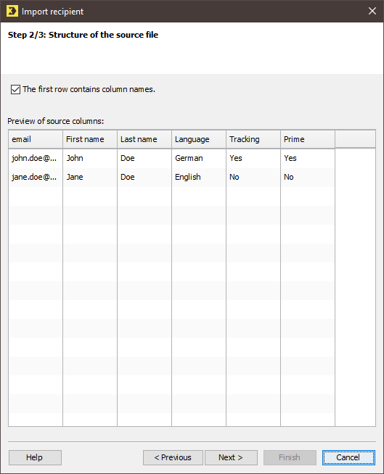Viewport: 384px width, 474px height.
Task: Select the jane.doe@ email cell
Action: click(x=36, y=177)
